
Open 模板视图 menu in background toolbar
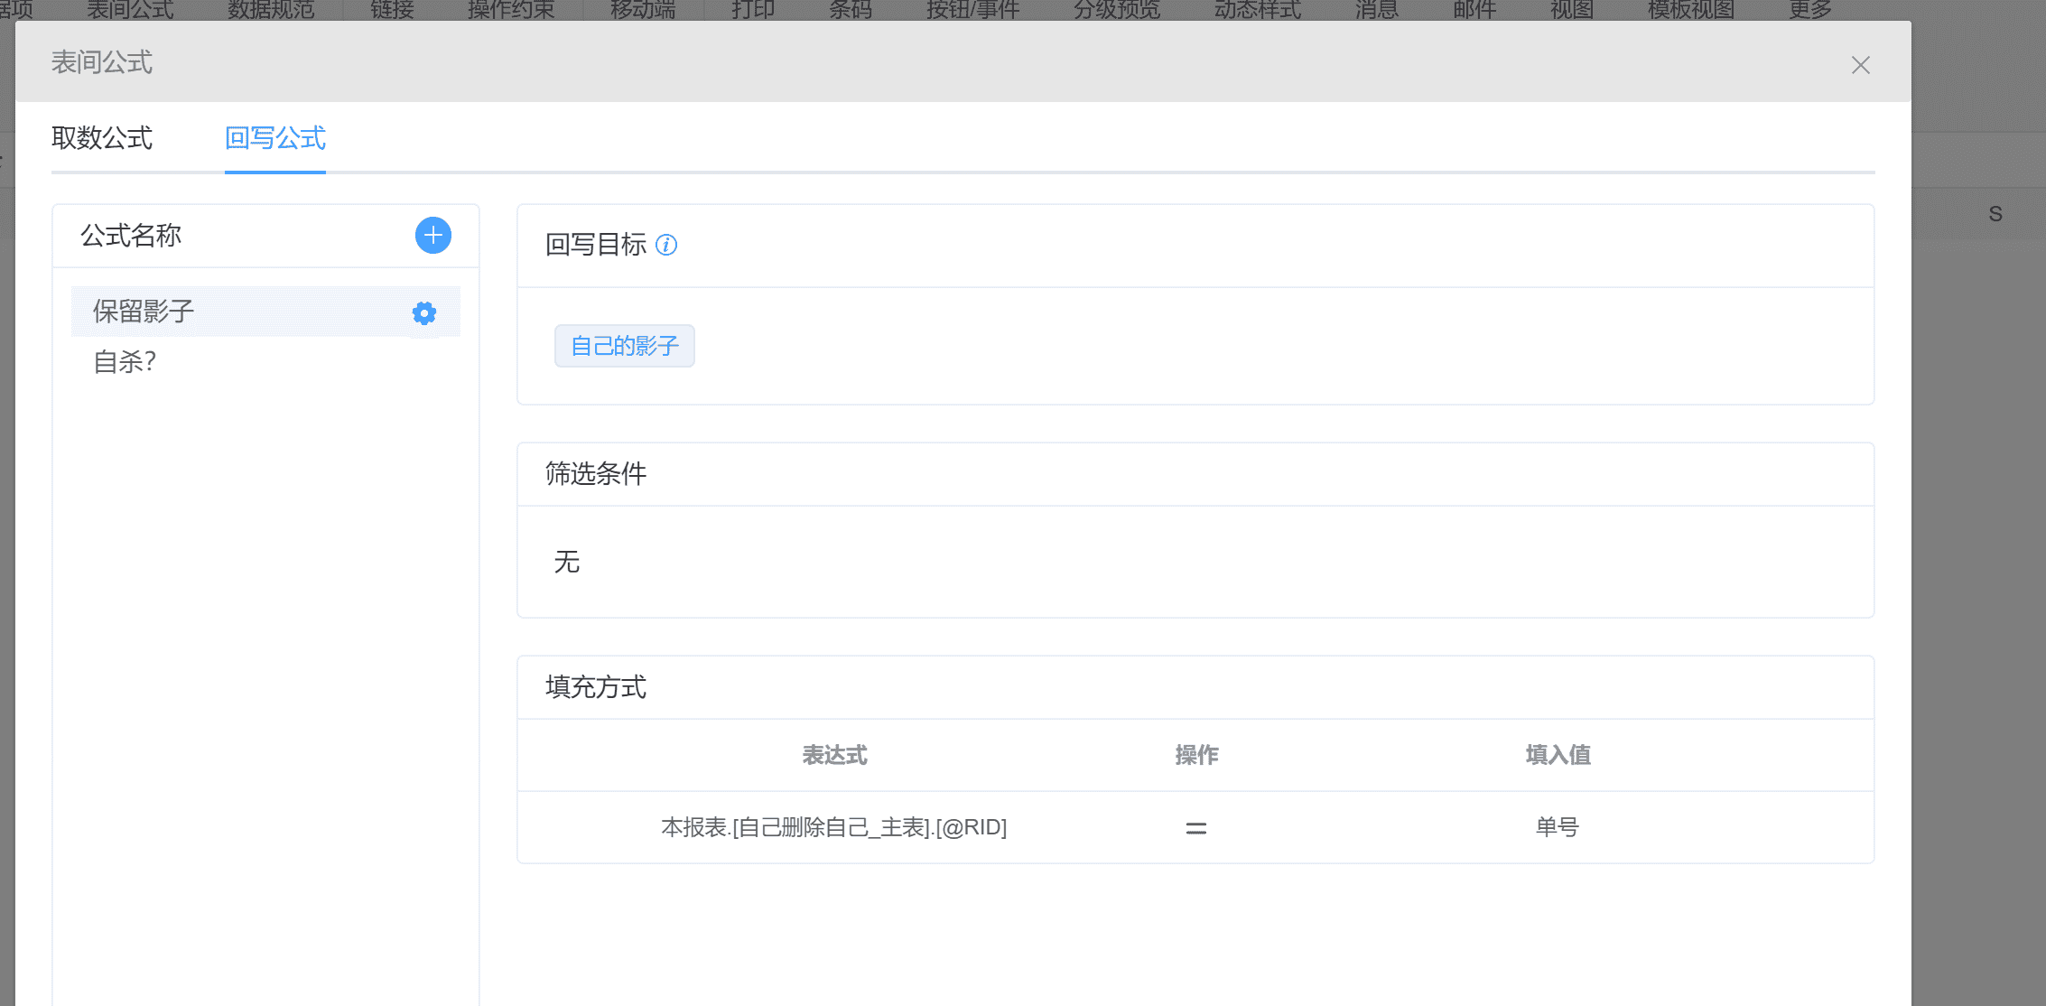(1691, 10)
